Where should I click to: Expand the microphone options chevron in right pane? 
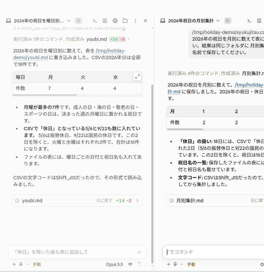181,264
